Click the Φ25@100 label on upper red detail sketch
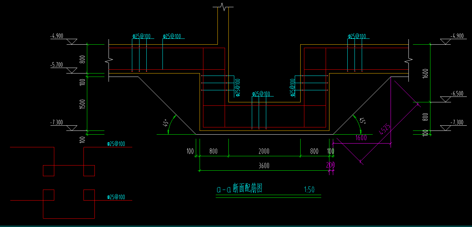Viewport: 472px width, 227px height. 116,144
